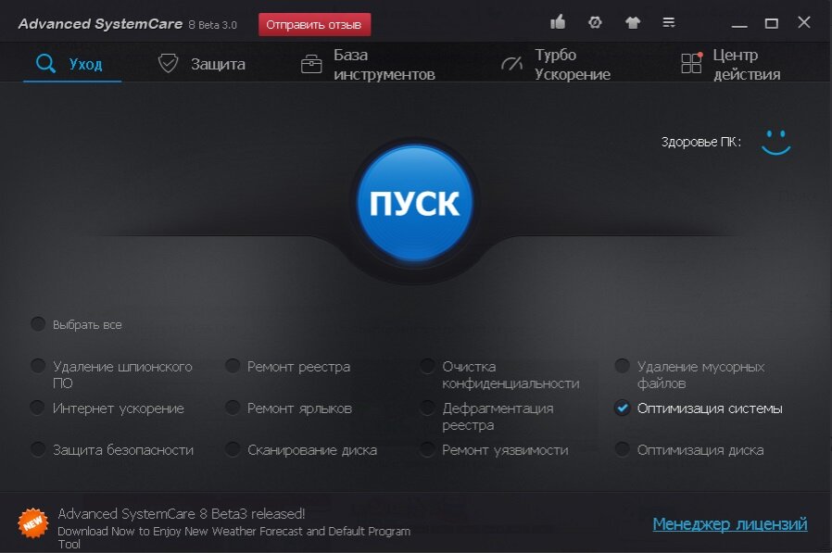Enable the Сканирование диска checkbox
The image size is (832, 553).
pos(233,449)
